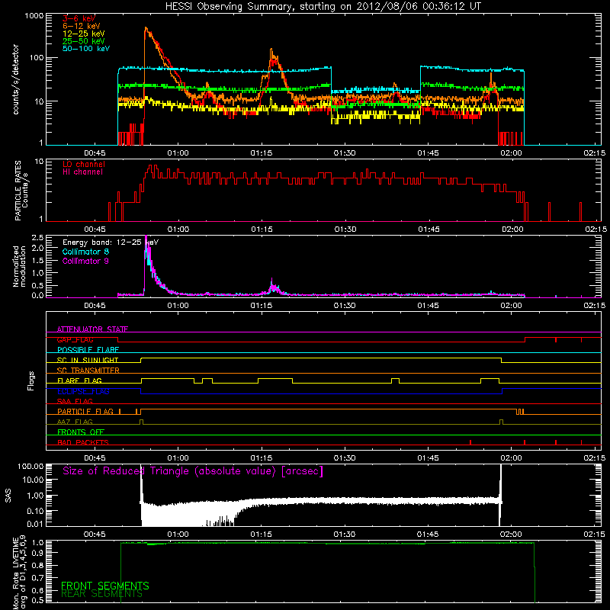This screenshot has height=610, width=610.
Task: Click the FRONTS_OFF flag label
Action: pos(81,432)
